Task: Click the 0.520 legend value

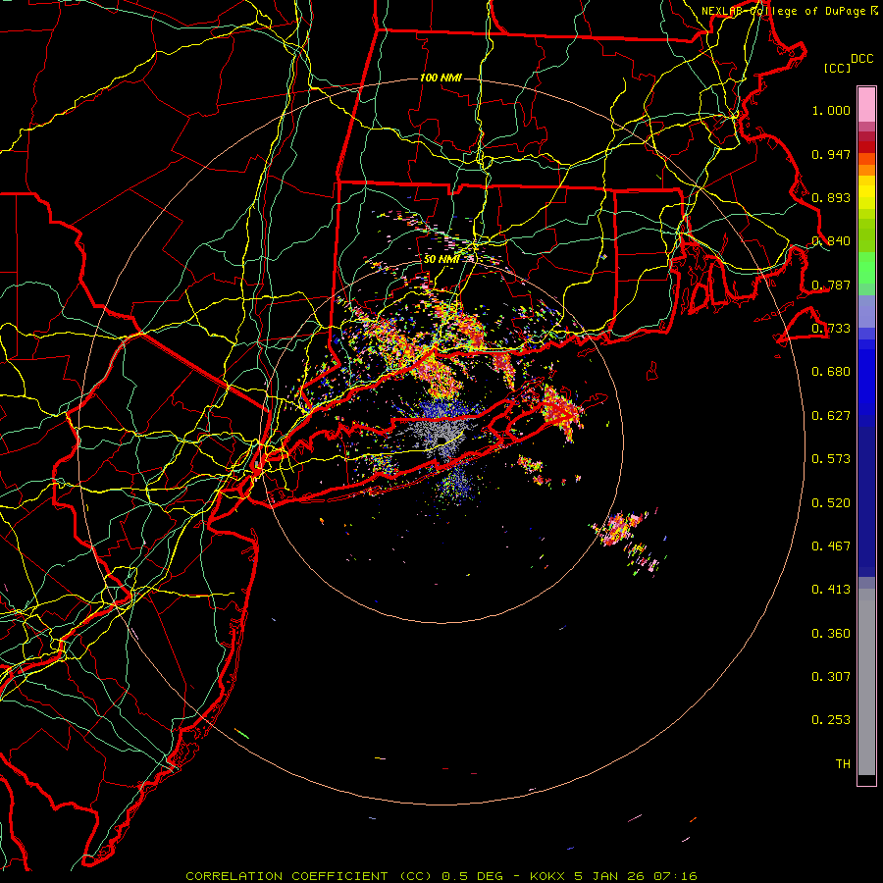Action: (x=831, y=503)
